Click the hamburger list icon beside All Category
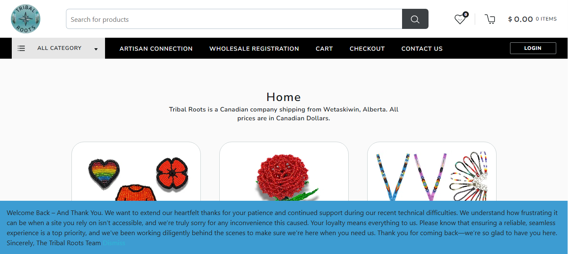The width and height of the screenshot is (568, 254). pos(21,49)
